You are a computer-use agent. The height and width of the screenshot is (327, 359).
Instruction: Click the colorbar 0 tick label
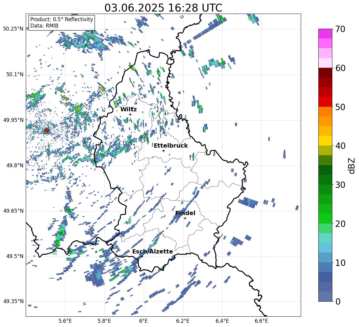[x=338, y=301]
